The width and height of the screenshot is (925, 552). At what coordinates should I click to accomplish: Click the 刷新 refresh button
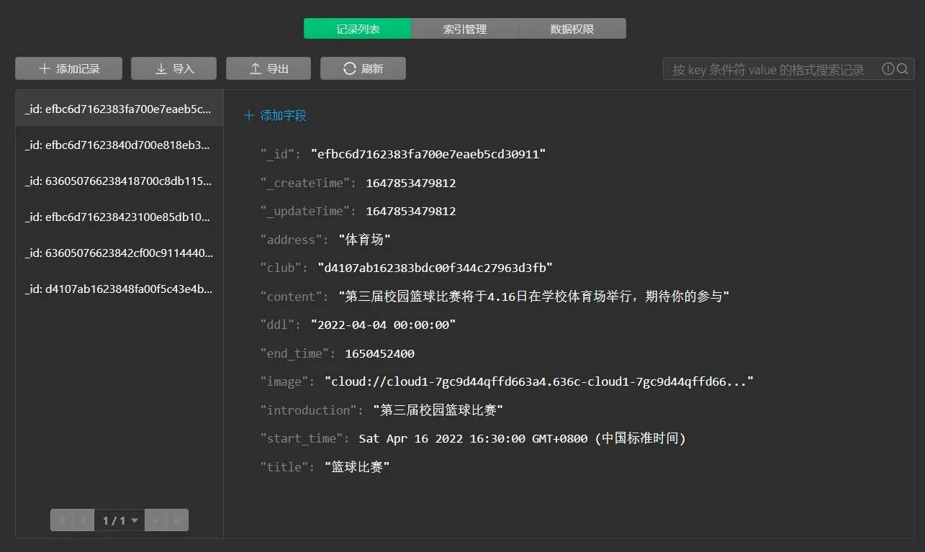363,68
